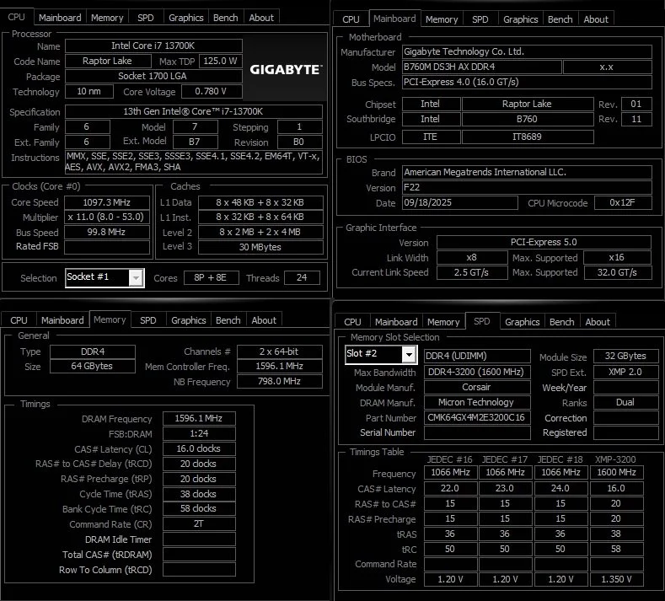Click NB Frequency value 798.0 MHz
Viewport: 665px width, 601px height.
[x=280, y=381]
